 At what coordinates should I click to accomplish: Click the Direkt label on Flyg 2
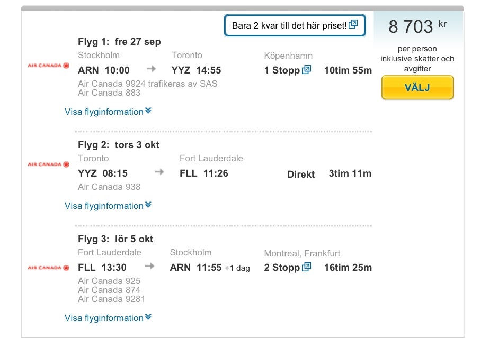click(x=301, y=174)
